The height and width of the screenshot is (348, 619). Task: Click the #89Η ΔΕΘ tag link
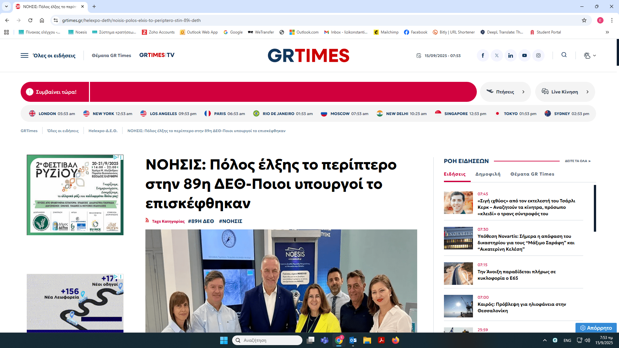coord(201,221)
